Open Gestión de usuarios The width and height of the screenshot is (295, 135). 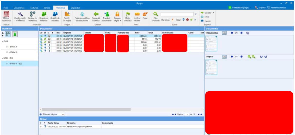coord(55,16)
